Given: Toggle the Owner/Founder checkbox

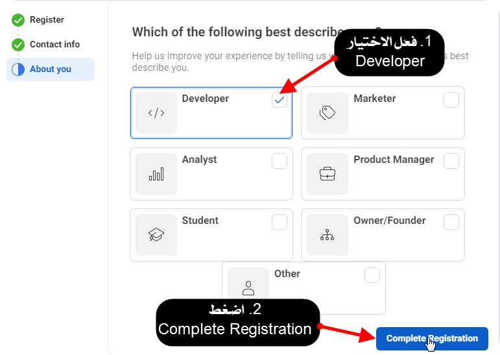Looking at the screenshot, I should 451,222.
